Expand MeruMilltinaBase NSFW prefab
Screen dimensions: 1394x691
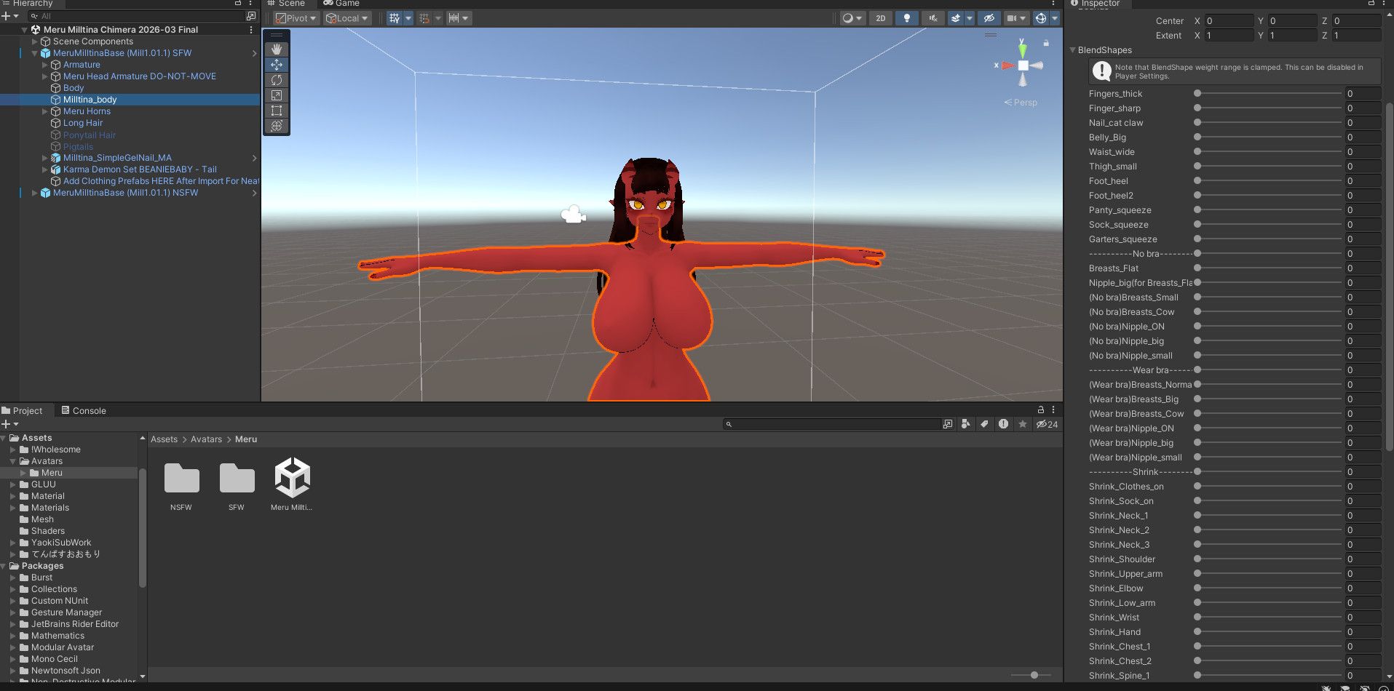[x=35, y=193]
